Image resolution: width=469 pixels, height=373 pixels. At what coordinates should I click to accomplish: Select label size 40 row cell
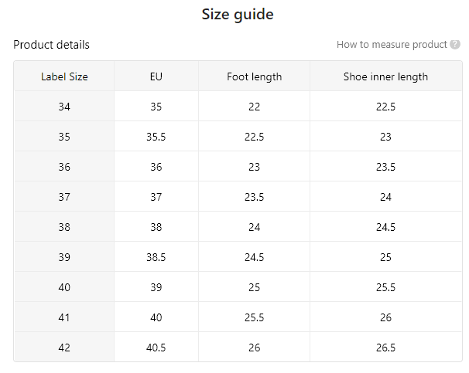tap(64, 287)
